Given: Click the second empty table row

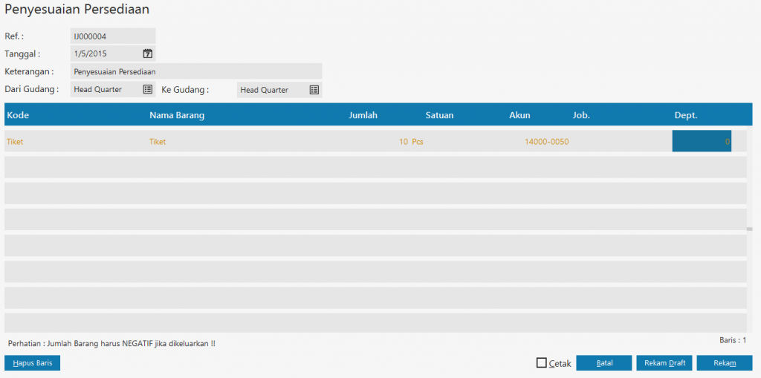Looking at the screenshot, I should click(x=375, y=193).
